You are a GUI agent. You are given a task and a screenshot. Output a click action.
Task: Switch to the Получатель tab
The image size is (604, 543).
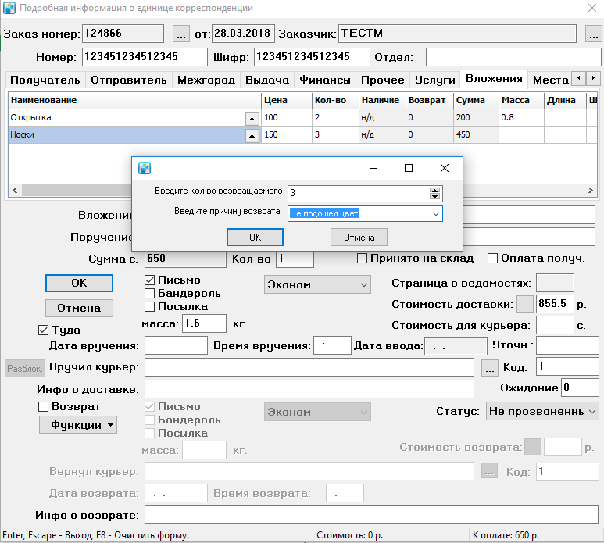coord(45,80)
